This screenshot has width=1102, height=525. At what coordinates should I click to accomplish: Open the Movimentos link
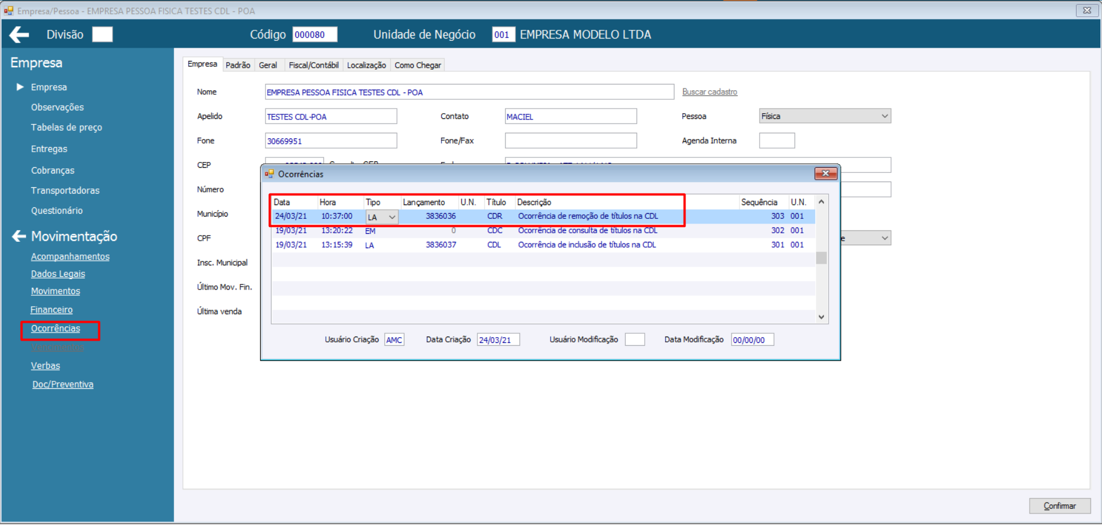[56, 291]
